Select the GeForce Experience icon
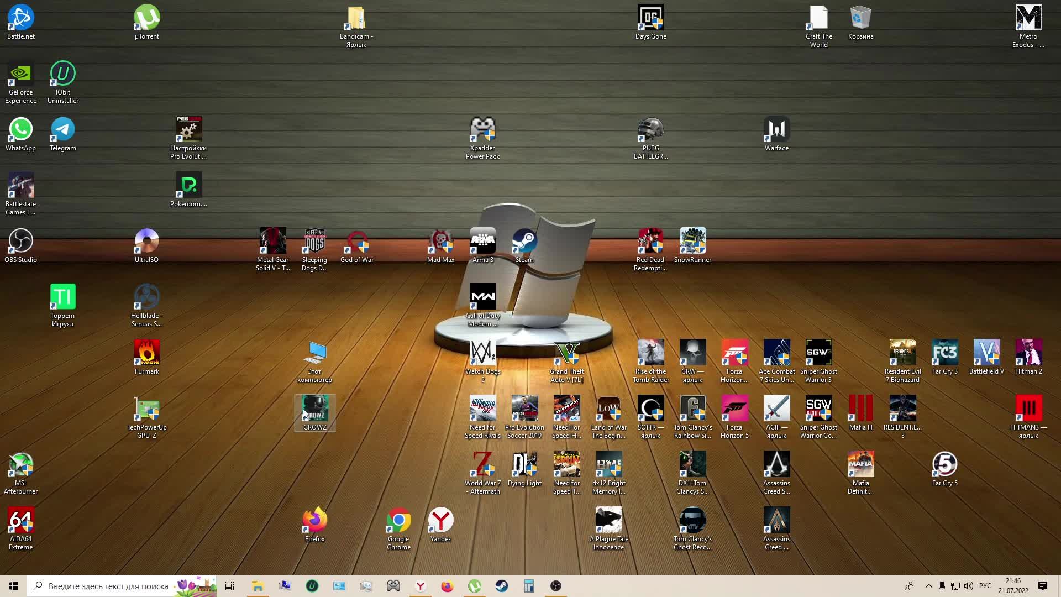1061x597 pixels. pyautogui.click(x=20, y=74)
